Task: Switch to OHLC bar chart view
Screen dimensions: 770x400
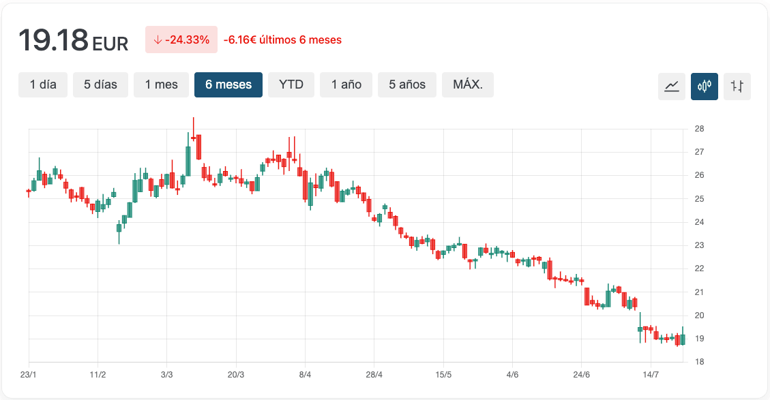Action: pyautogui.click(x=737, y=86)
